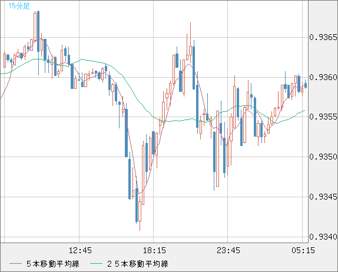Viewport: 338px width, 272px height.
Task: Click the lowest candlestick near 0.9341
Action: coord(140,211)
